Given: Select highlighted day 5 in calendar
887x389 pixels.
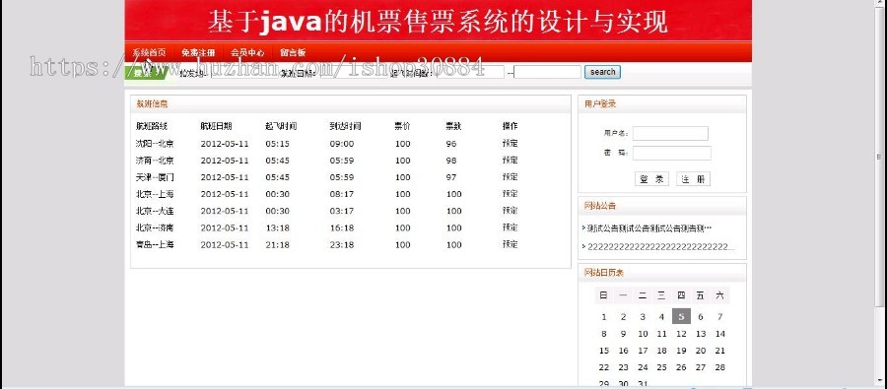Looking at the screenshot, I should click(681, 317).
